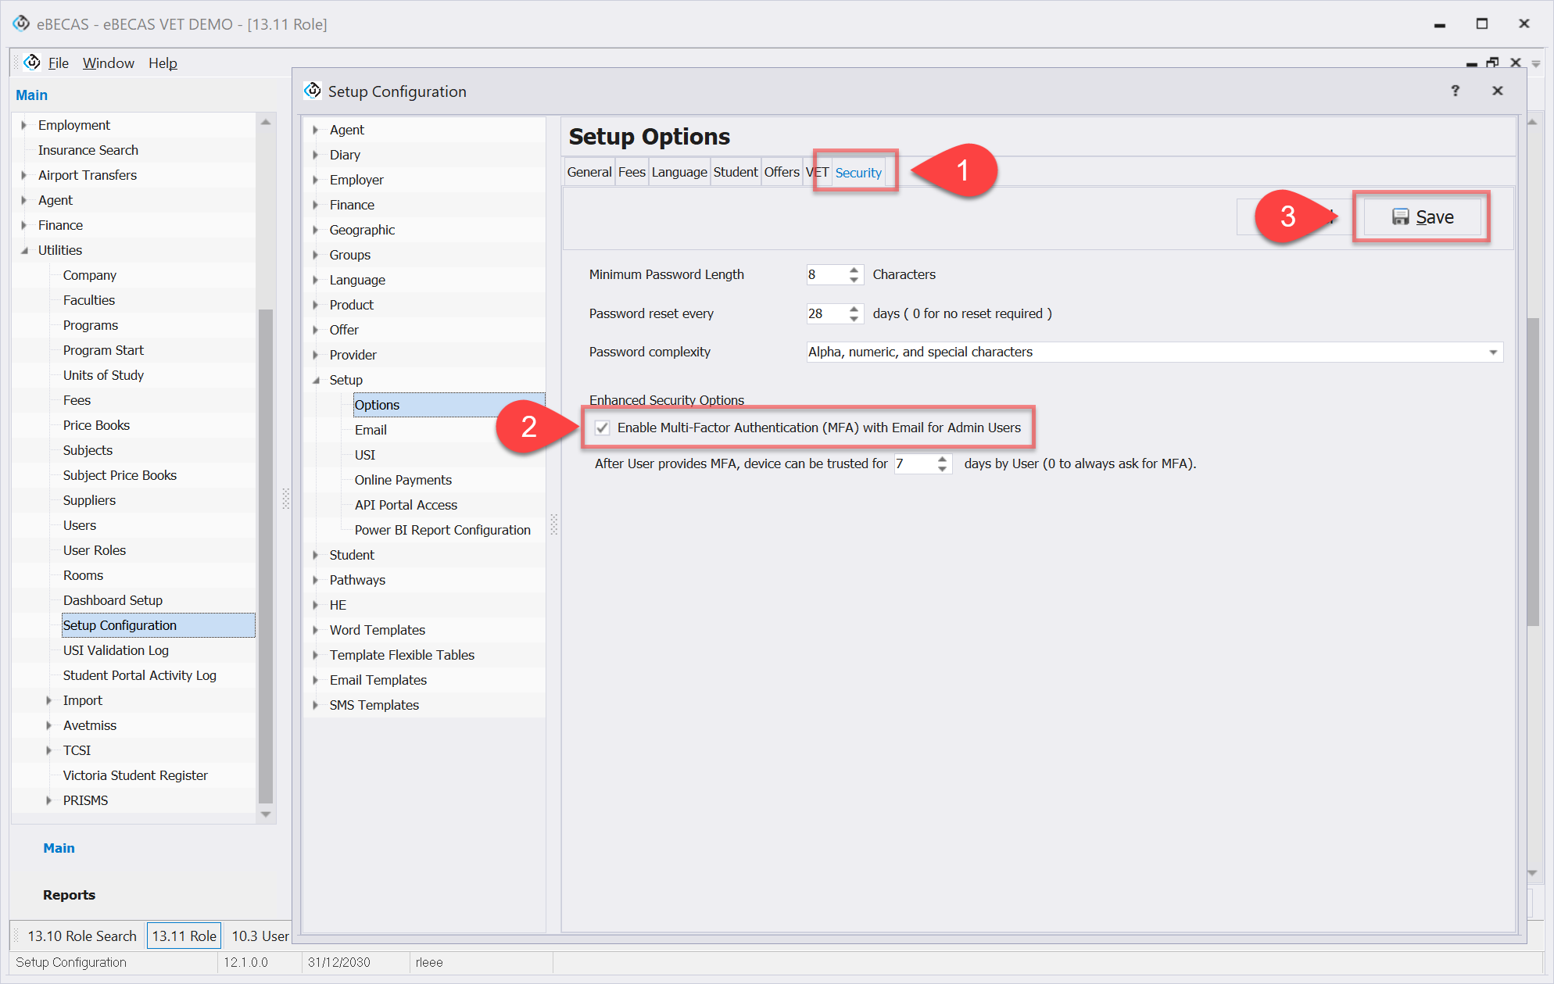Close the Setup Configuration dialog
The height and width of the screenshot is (984, 1554).
click(1497, 91)
